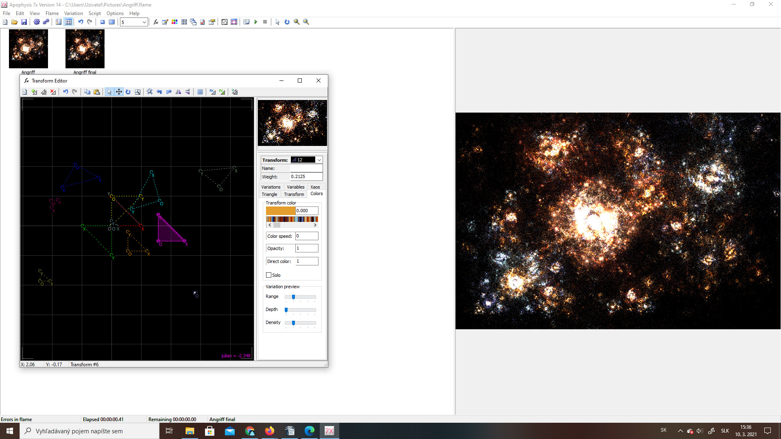Screen dimensions: 781x439
Task: Select the Angriff flame thumbnail
Action: tap(28, 49)
